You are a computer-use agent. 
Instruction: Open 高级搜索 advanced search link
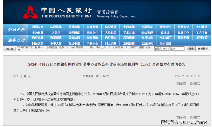(203, 49)
